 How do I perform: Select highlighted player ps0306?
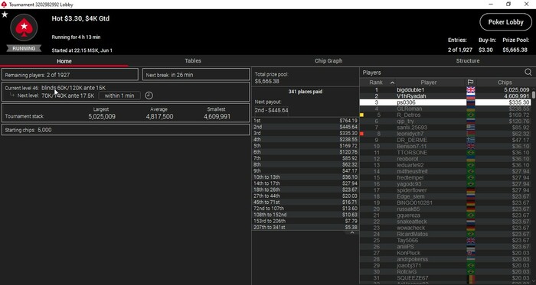coord(446,102)
